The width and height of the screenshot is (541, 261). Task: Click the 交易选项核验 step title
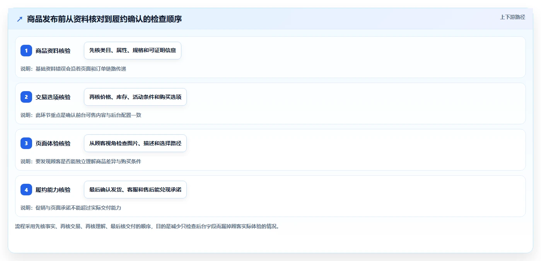point(53,97)
